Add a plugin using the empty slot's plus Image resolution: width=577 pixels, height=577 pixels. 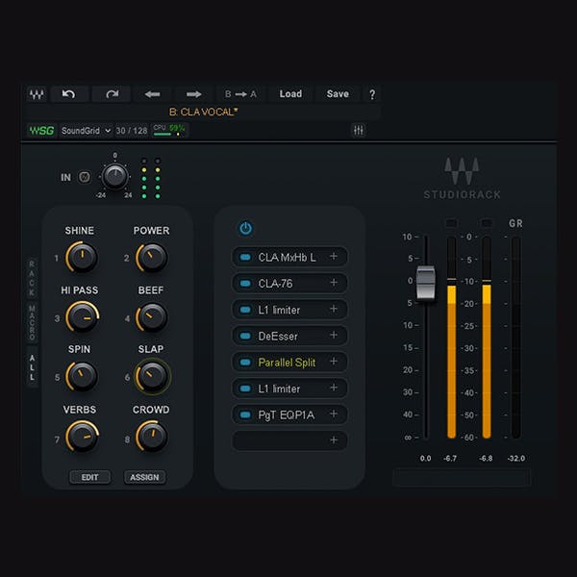pyautogui.click(x=334, y=440)
